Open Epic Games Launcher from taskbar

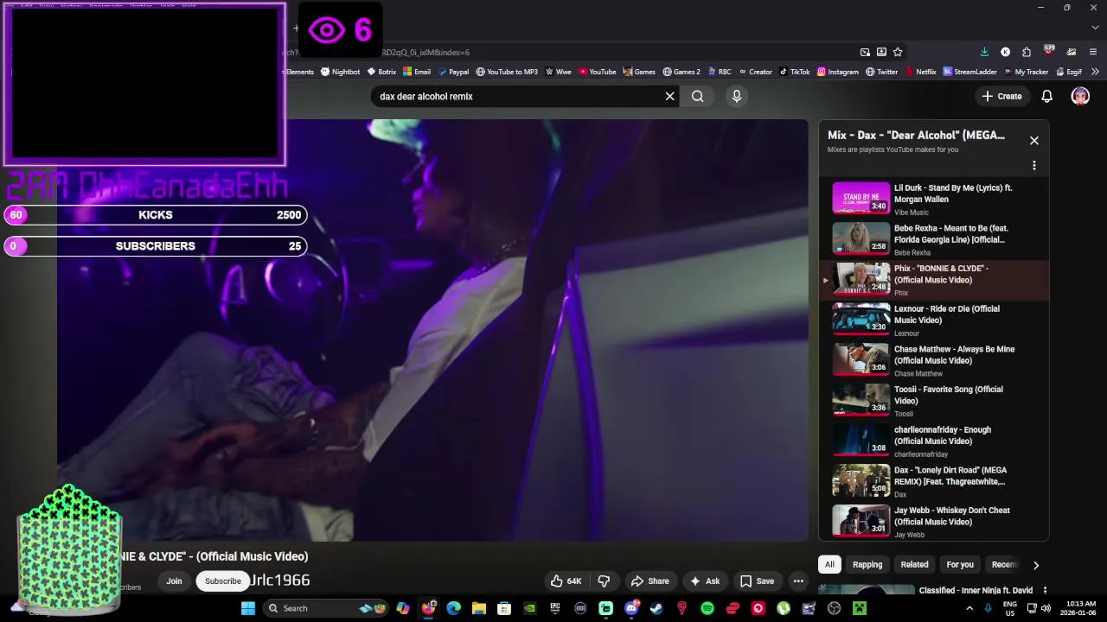pyautogui.click(x=554, y=608)
